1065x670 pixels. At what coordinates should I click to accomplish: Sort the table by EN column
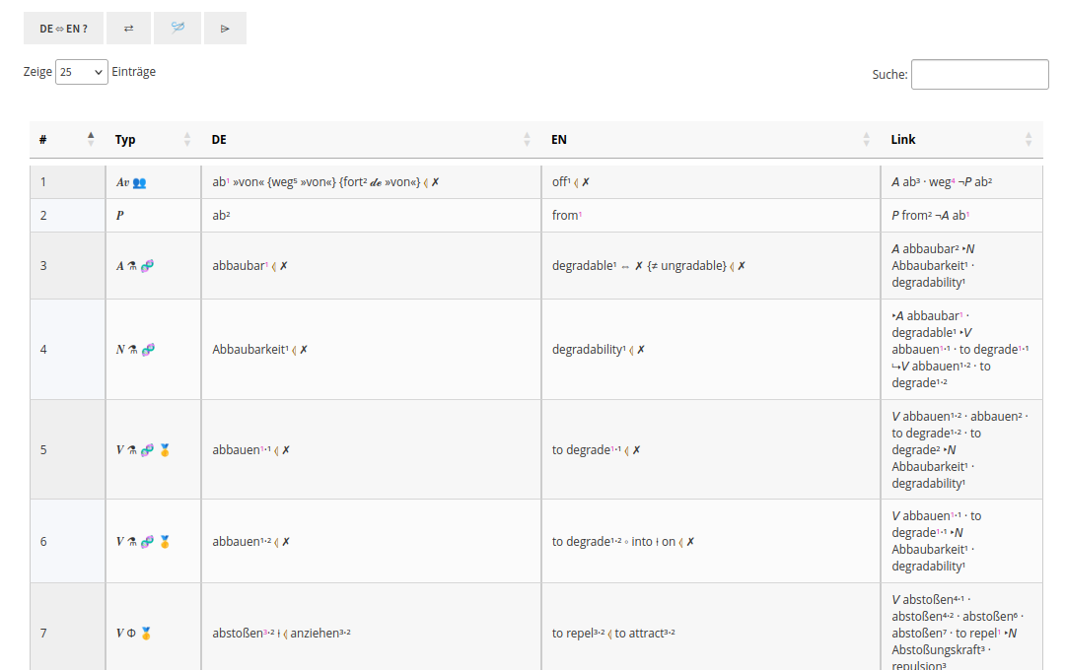pyautogui.click(x=710, y=140)
